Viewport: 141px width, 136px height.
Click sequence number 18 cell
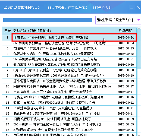click(8, 130)
